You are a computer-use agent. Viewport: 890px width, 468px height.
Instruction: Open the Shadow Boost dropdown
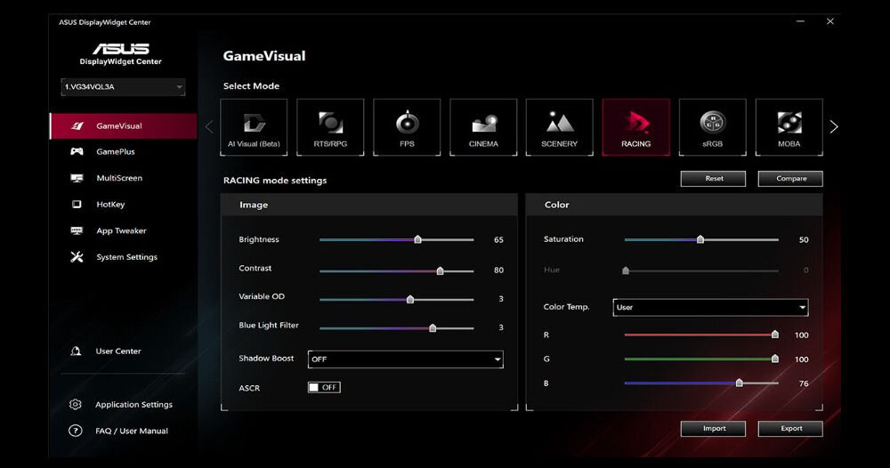click(405, 359)
